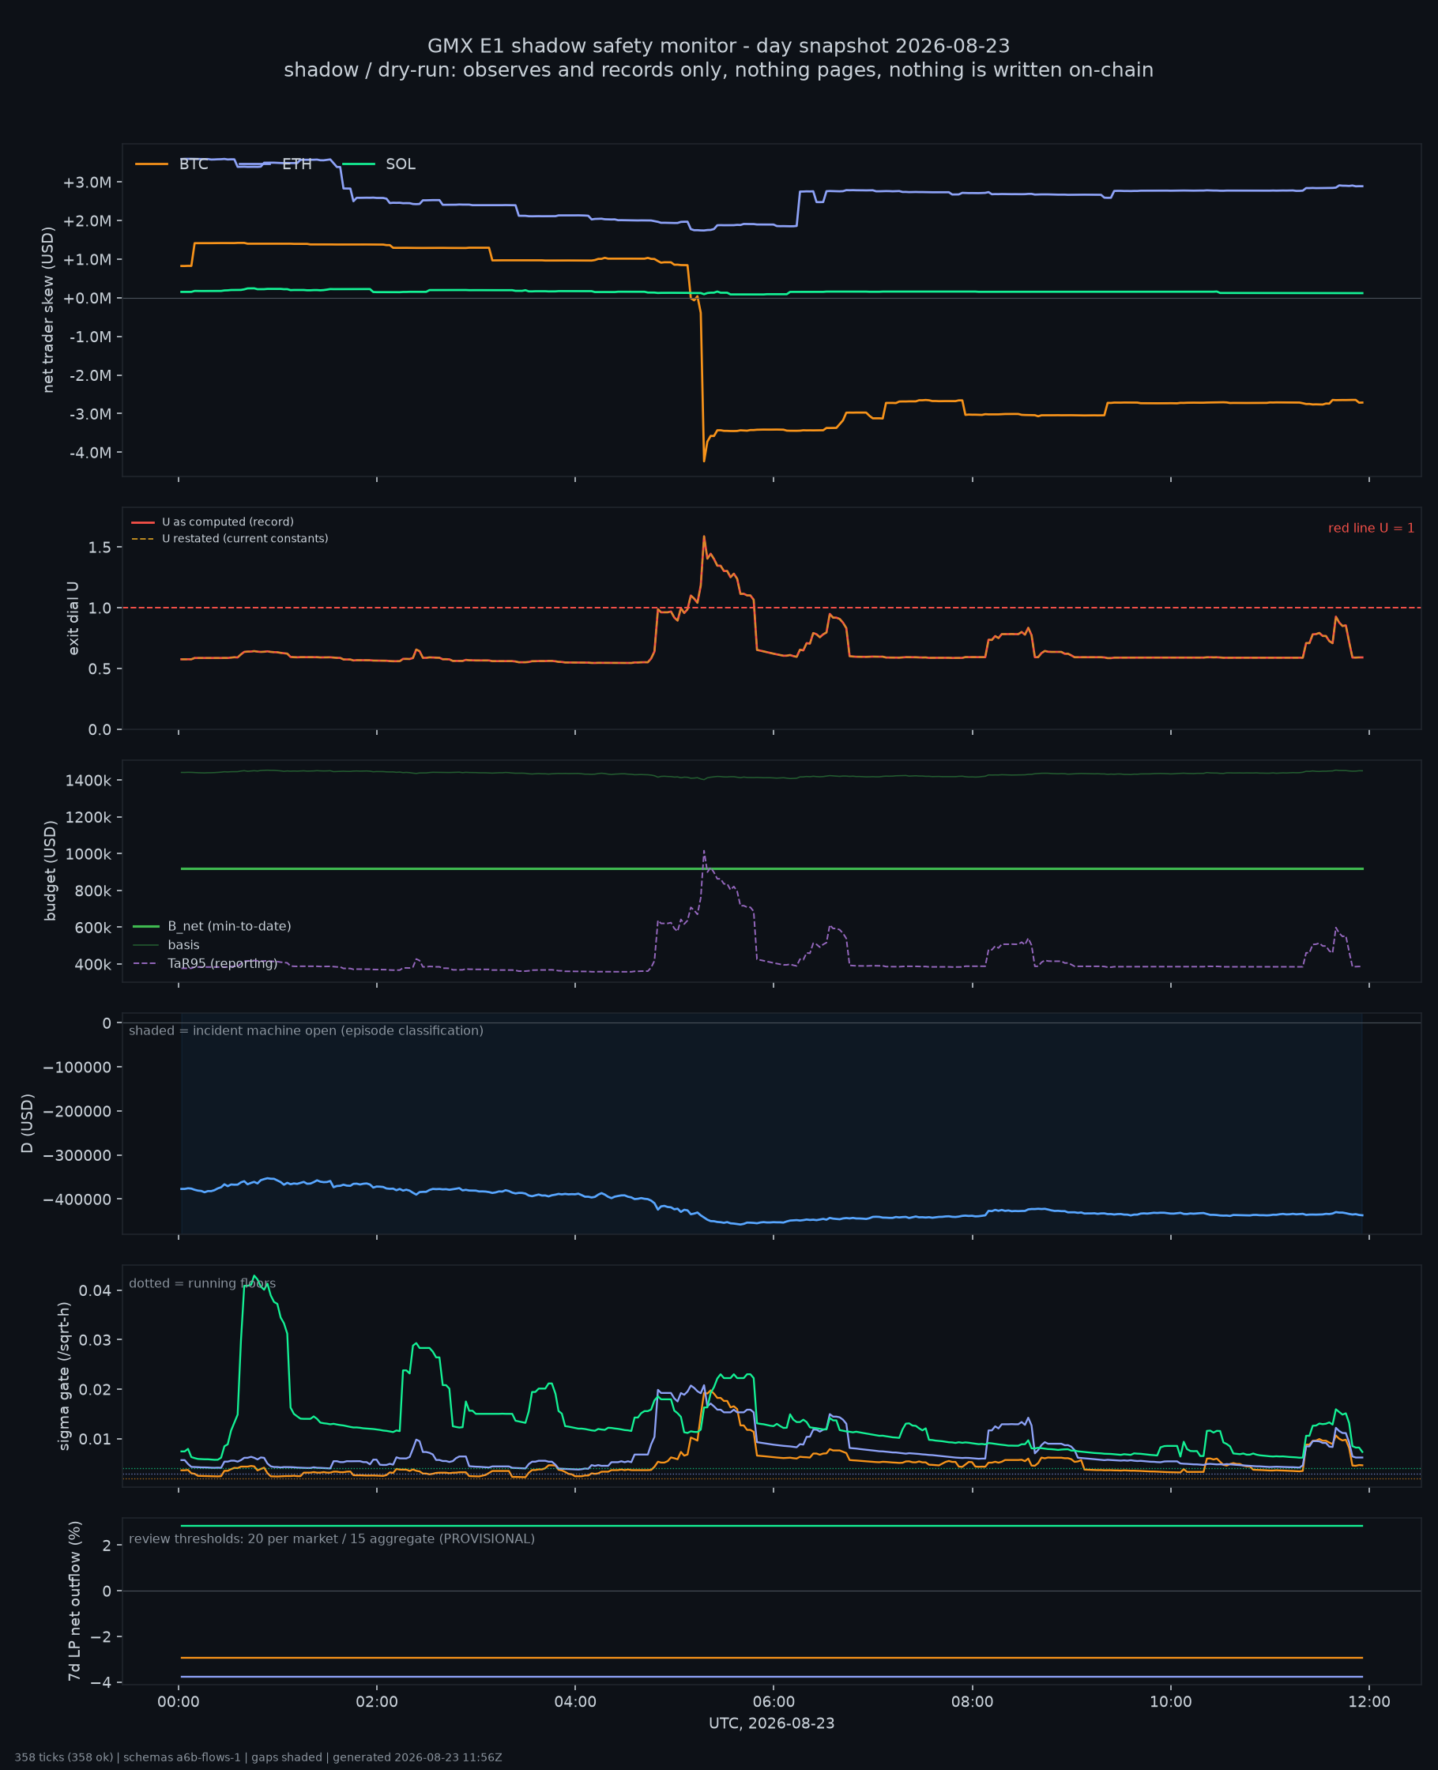
Task: Click the "00:00" time axis label
Action: [179, 1702]
